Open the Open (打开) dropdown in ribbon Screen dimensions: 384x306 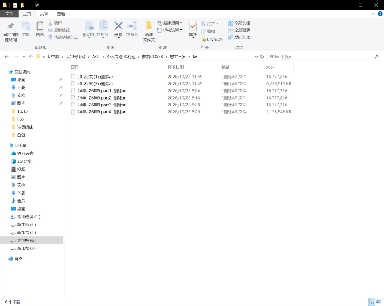(210, 24)
